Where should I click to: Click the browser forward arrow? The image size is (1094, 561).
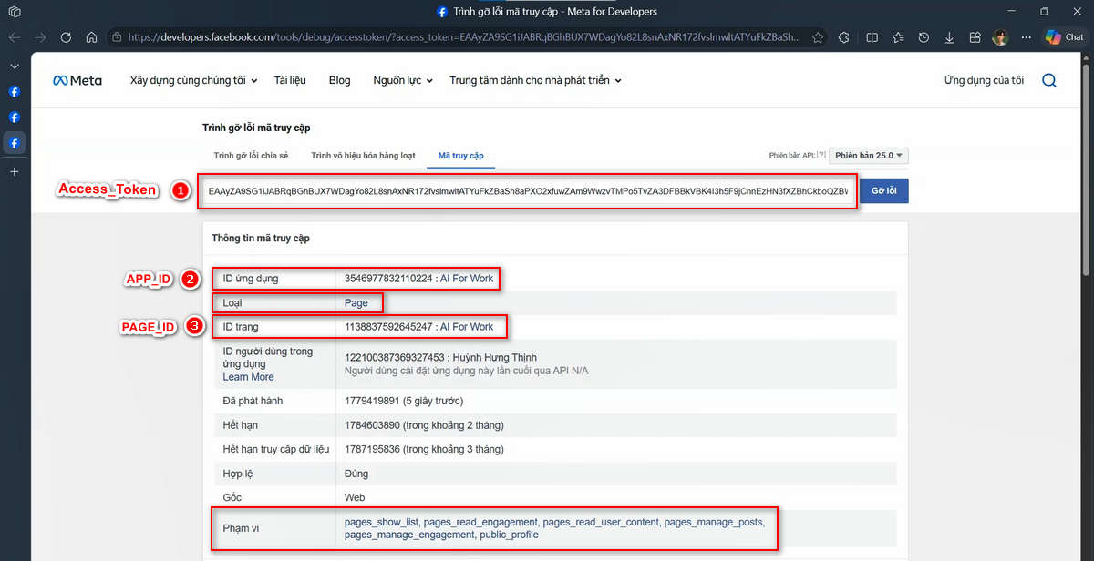click(x=40, y=37)
